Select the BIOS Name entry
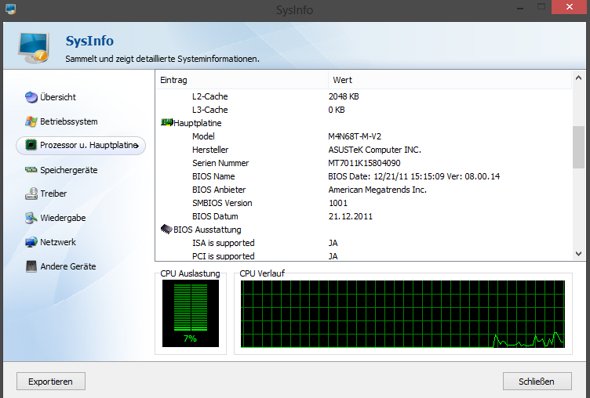 point(363,176)
